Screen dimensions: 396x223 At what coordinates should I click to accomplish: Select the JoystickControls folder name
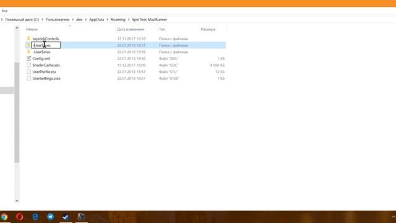coord(45,38)
